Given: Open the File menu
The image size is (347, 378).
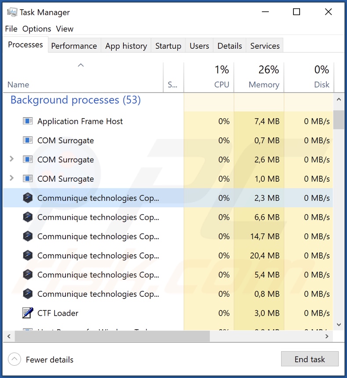Looking at the screenshot, I should pyautogui.click(x=11, y=29).
